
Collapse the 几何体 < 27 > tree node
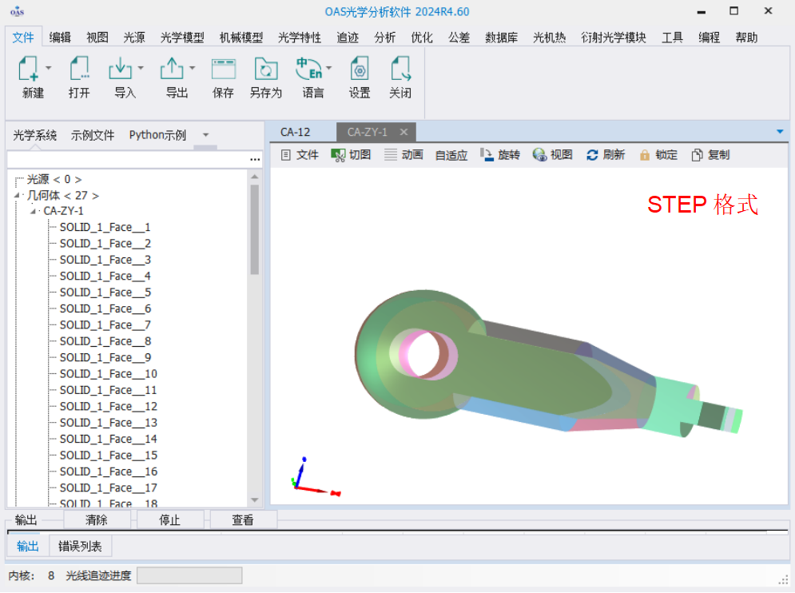tap(17, 195)
